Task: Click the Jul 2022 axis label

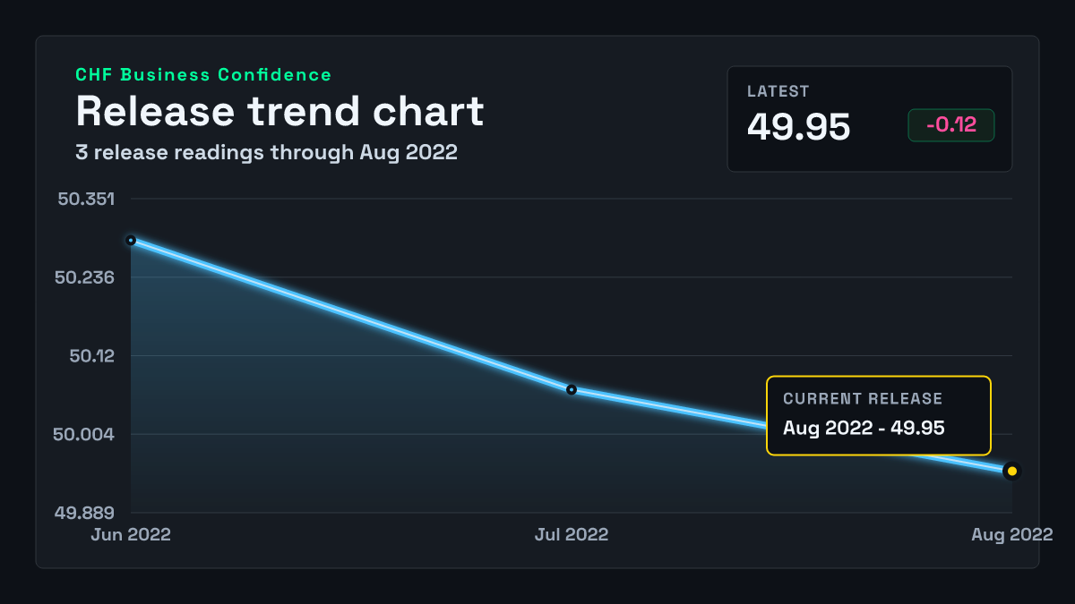Action: pos(572,534)
